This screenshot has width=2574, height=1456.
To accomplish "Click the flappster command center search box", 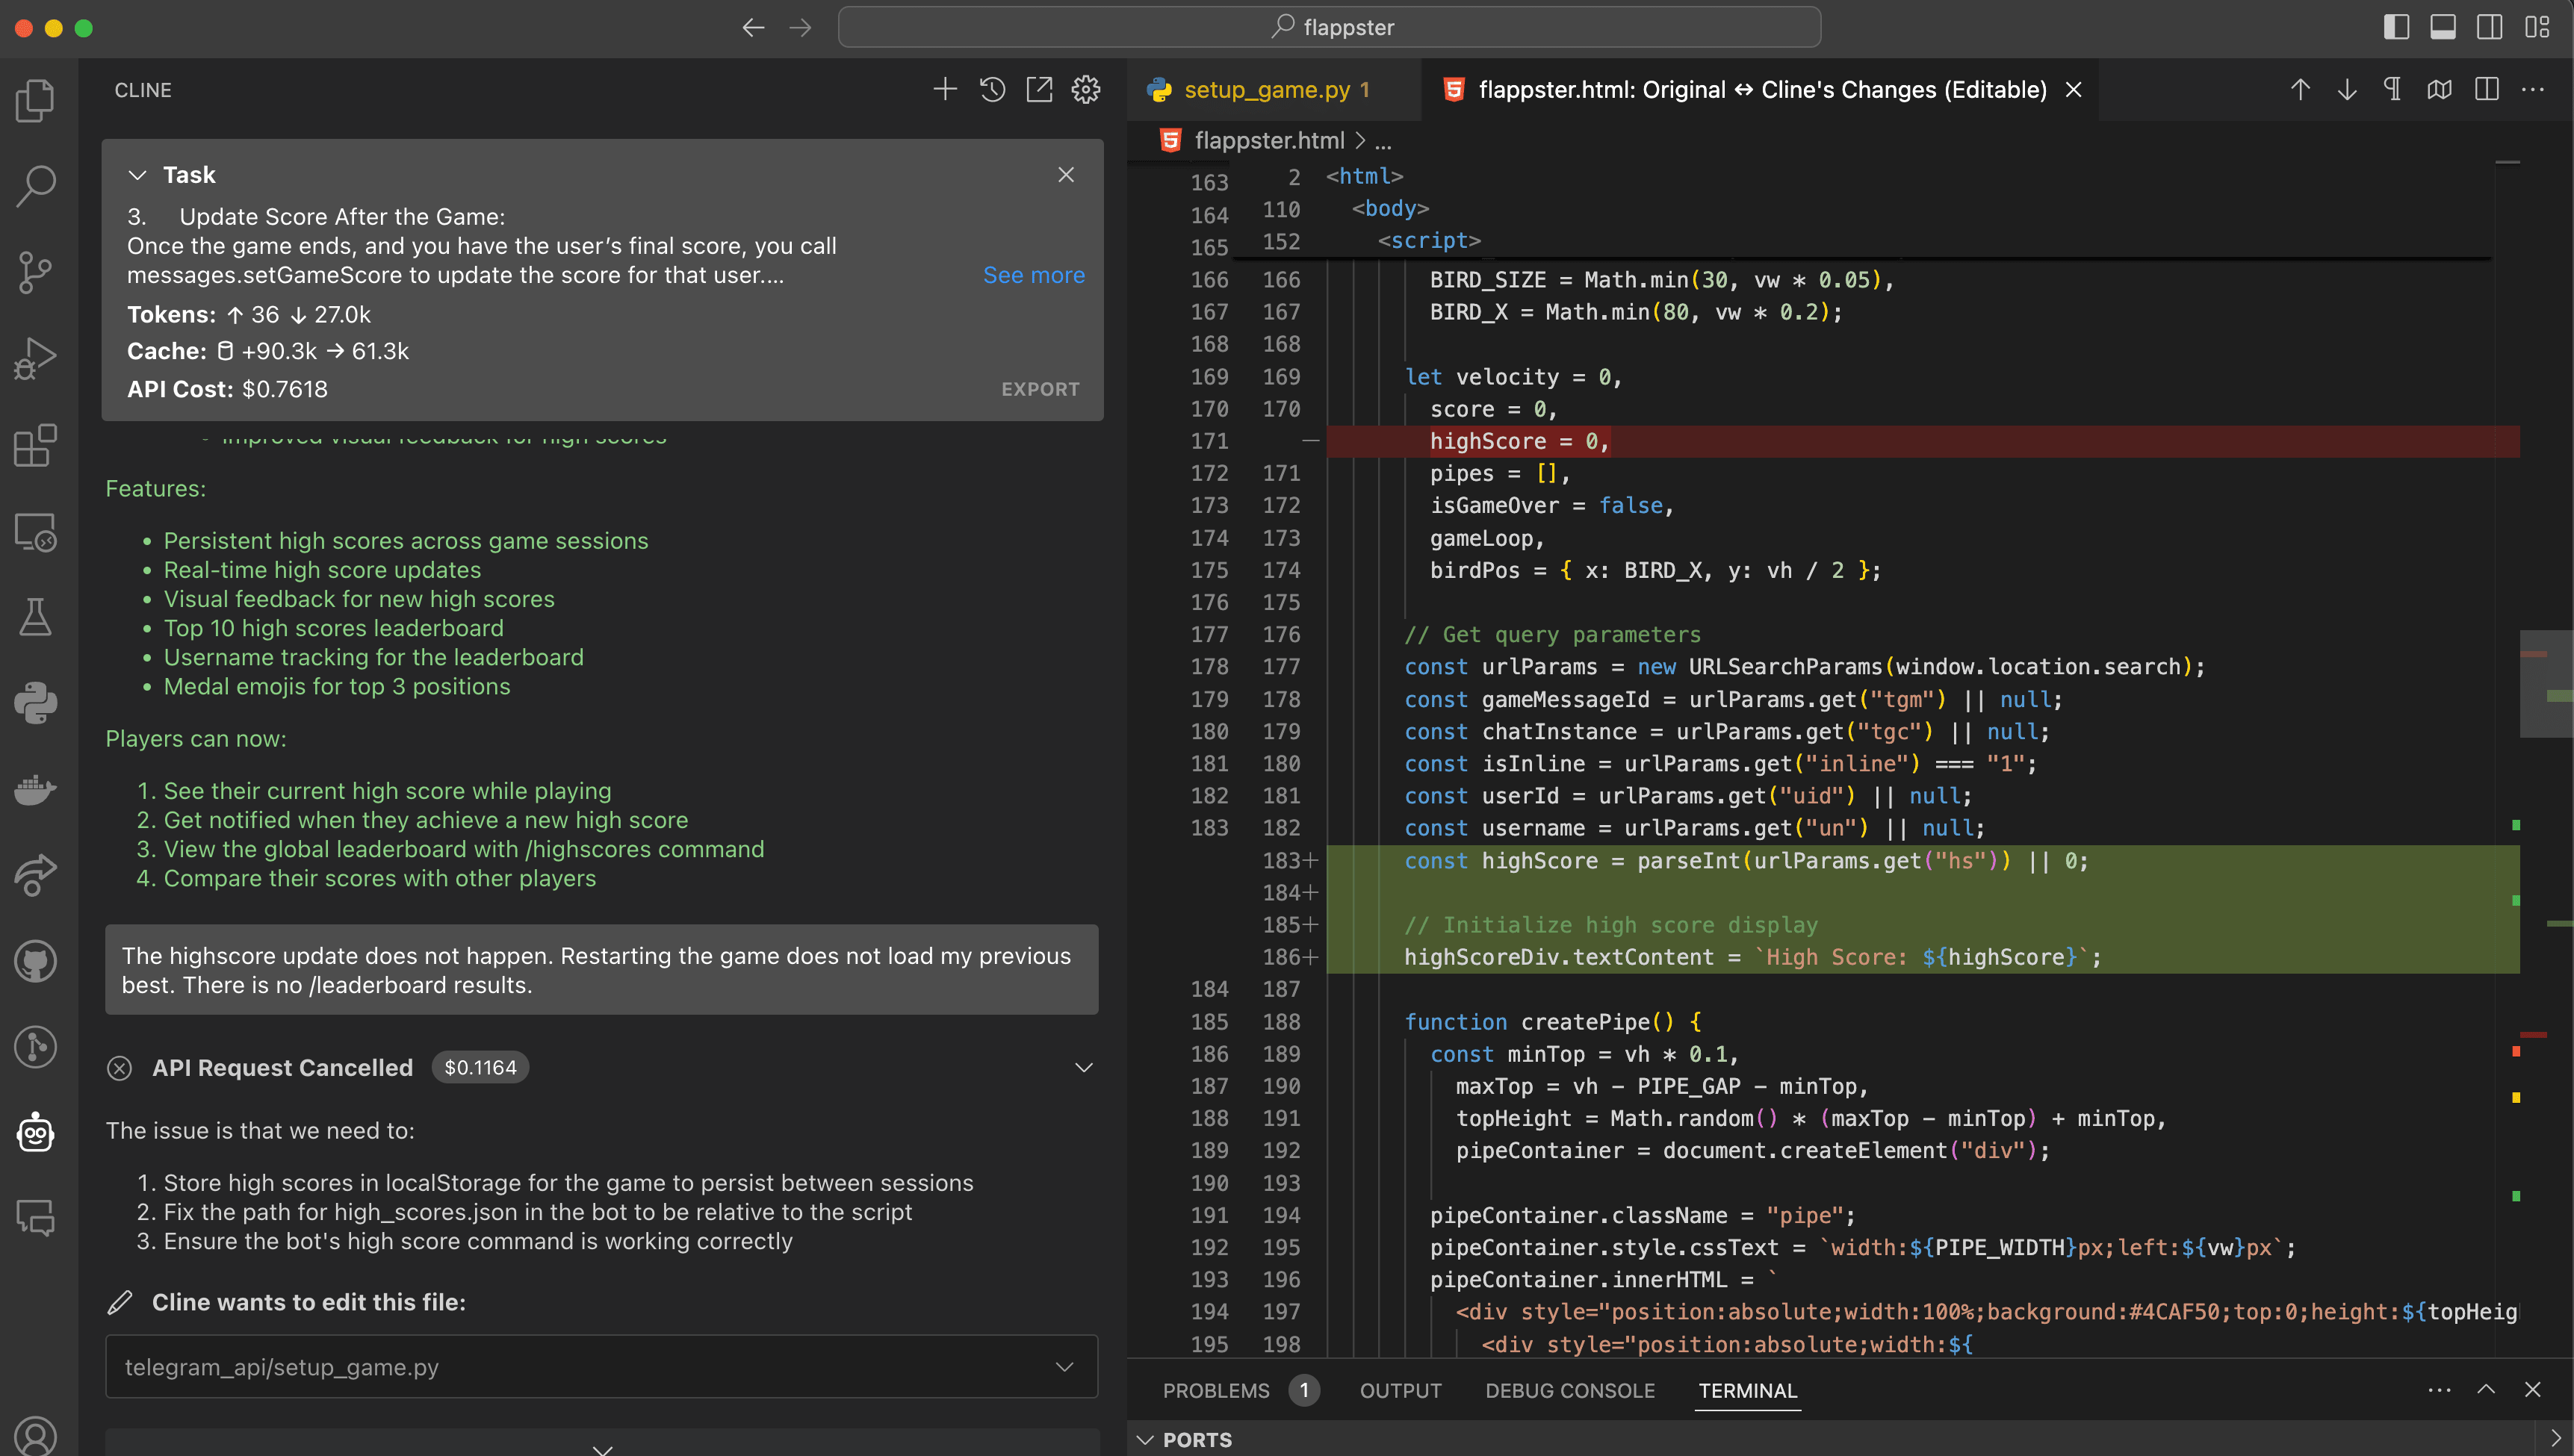I will [x=1329, y=27].
